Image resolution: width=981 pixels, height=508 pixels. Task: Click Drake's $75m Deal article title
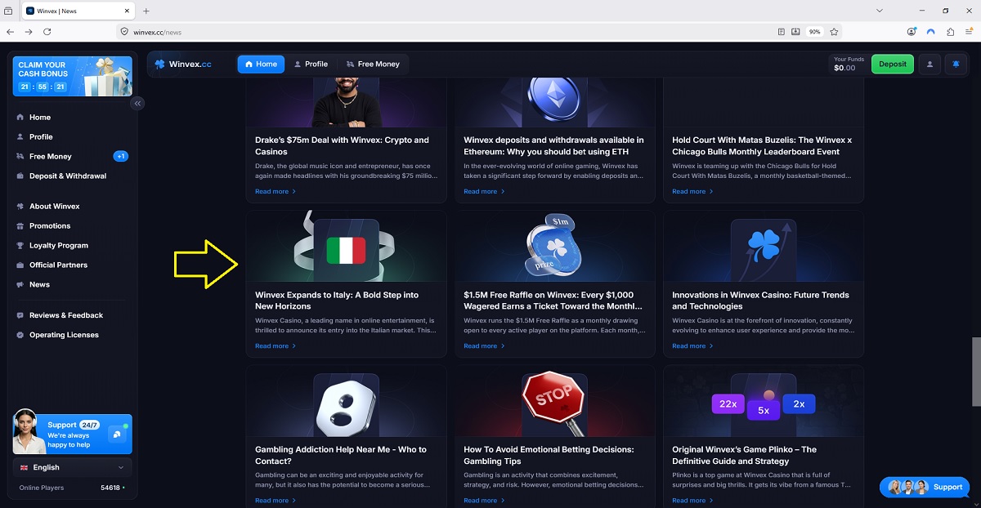pyautogui.click(x=342, y=145)
